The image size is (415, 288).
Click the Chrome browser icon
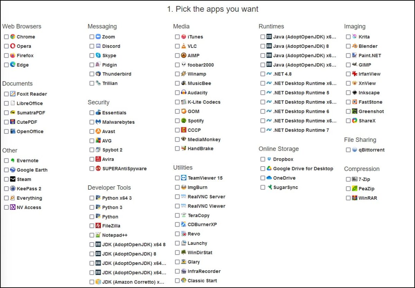[x=13, y=37]
